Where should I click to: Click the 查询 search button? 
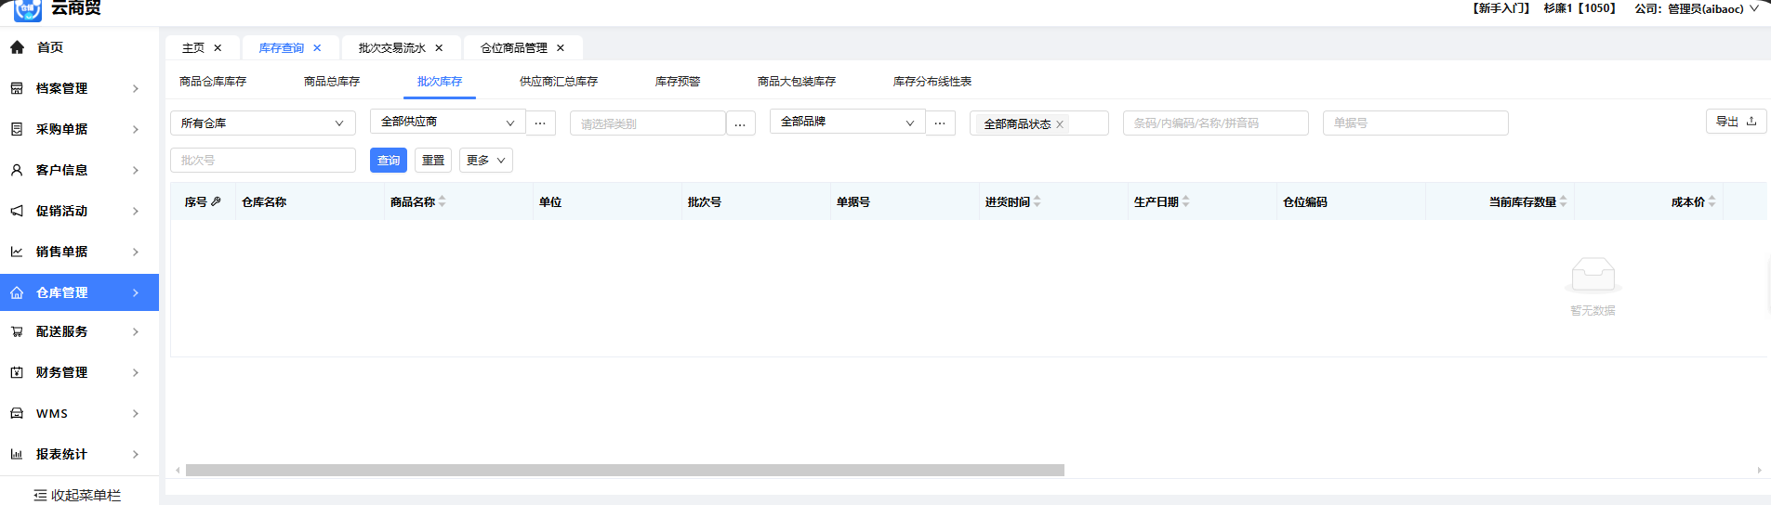click(389, 161)
